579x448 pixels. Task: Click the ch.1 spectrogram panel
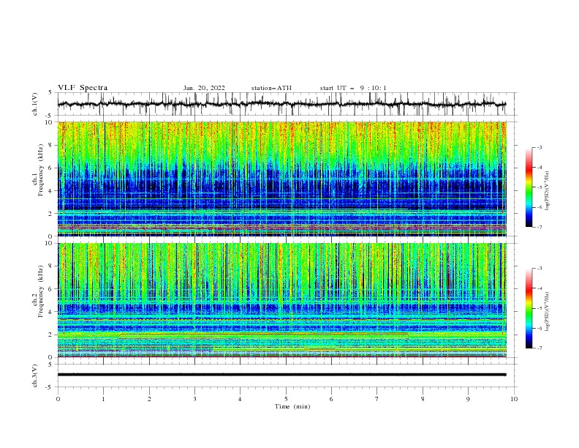tap(282, 179)
